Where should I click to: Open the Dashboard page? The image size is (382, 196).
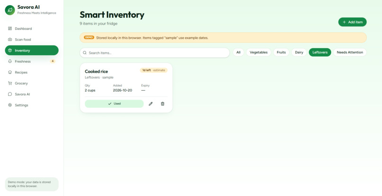coord(32,28)
